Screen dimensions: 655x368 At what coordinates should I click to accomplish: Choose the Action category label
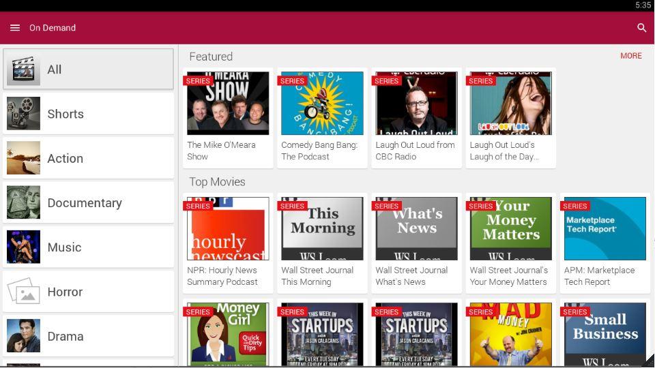pos(65,159)
